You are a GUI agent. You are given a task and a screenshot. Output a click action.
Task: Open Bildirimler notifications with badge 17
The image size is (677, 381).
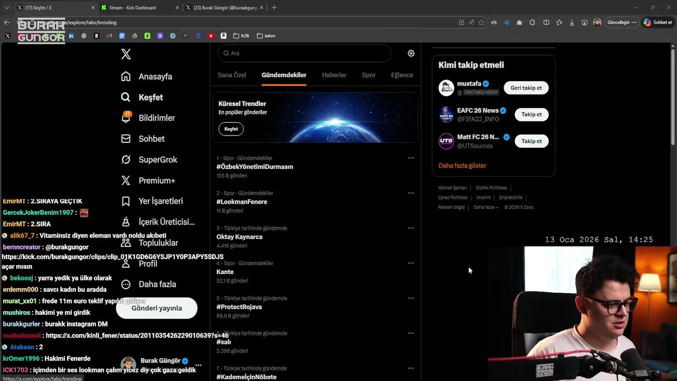(148, 117)
